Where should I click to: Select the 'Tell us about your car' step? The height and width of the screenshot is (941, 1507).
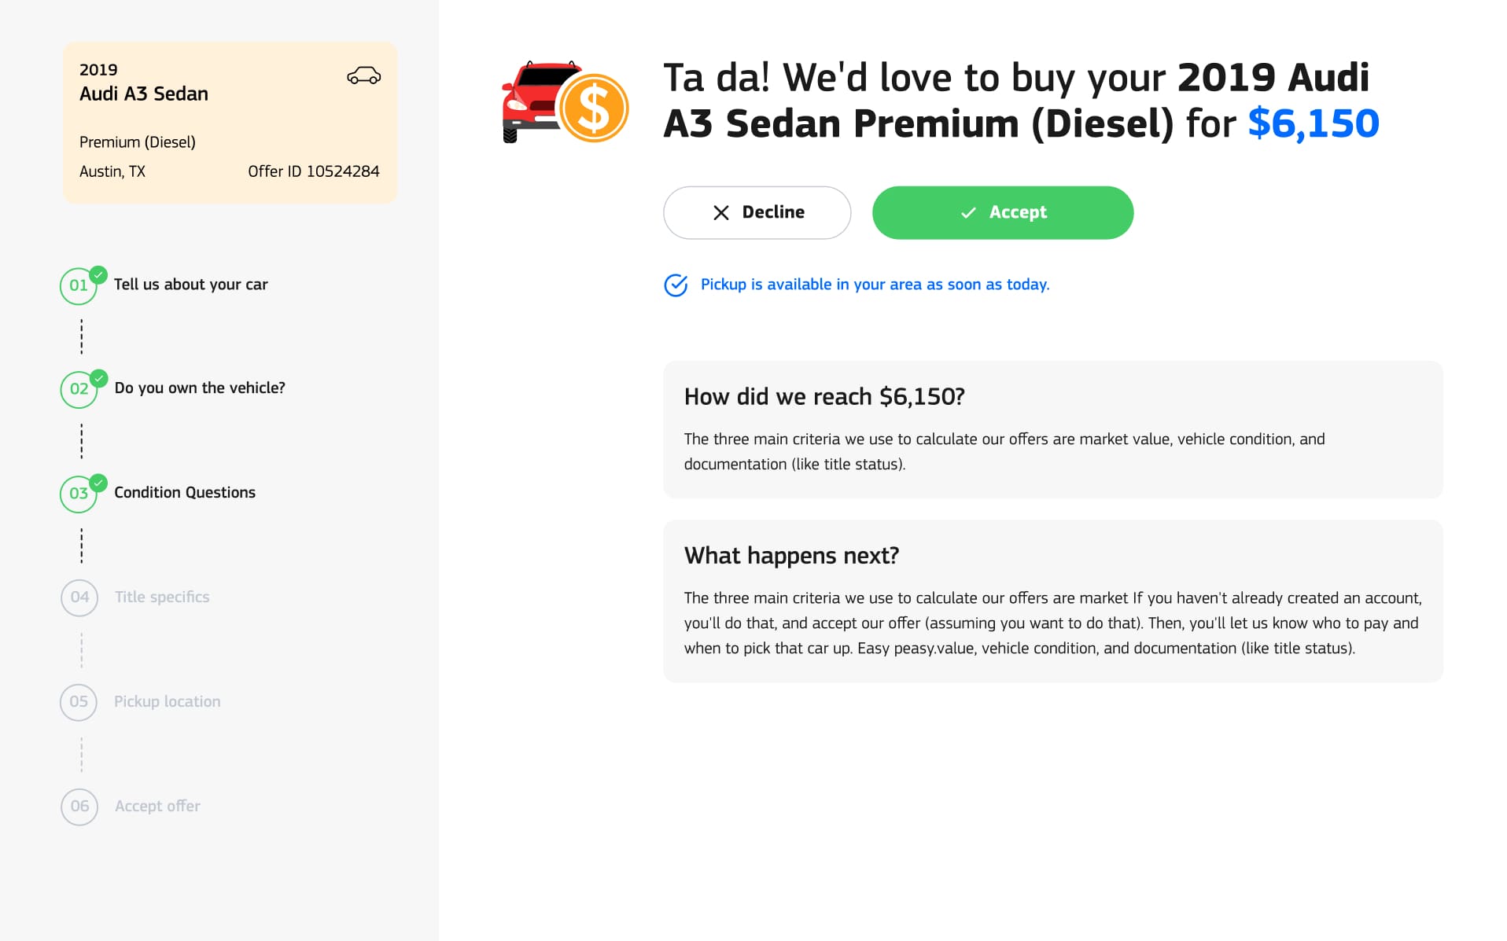(x=190, y=285)
